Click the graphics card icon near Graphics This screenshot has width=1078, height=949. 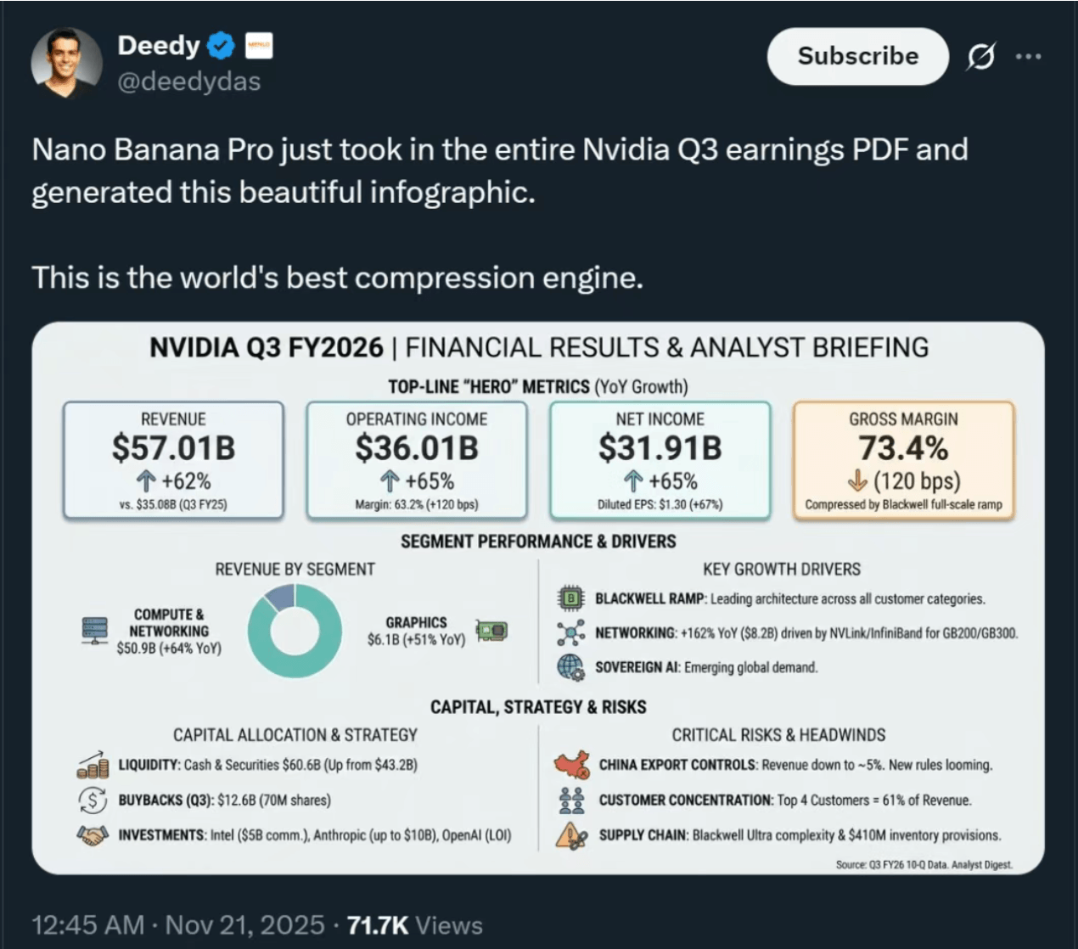(x=492, y=631)
